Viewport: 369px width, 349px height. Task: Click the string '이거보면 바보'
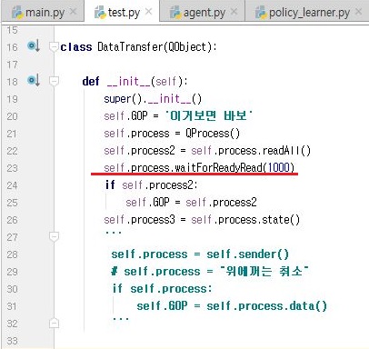click(x=209, y=116)
